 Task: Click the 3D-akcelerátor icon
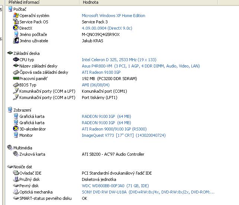16,129
